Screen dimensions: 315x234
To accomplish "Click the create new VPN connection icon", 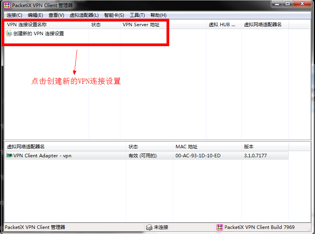I will point(9,34).
